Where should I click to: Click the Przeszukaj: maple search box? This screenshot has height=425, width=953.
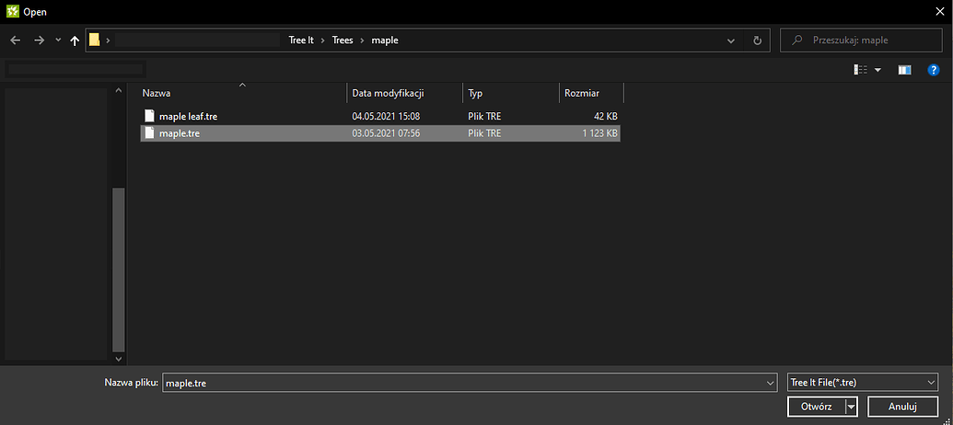[x=872, y=40]
